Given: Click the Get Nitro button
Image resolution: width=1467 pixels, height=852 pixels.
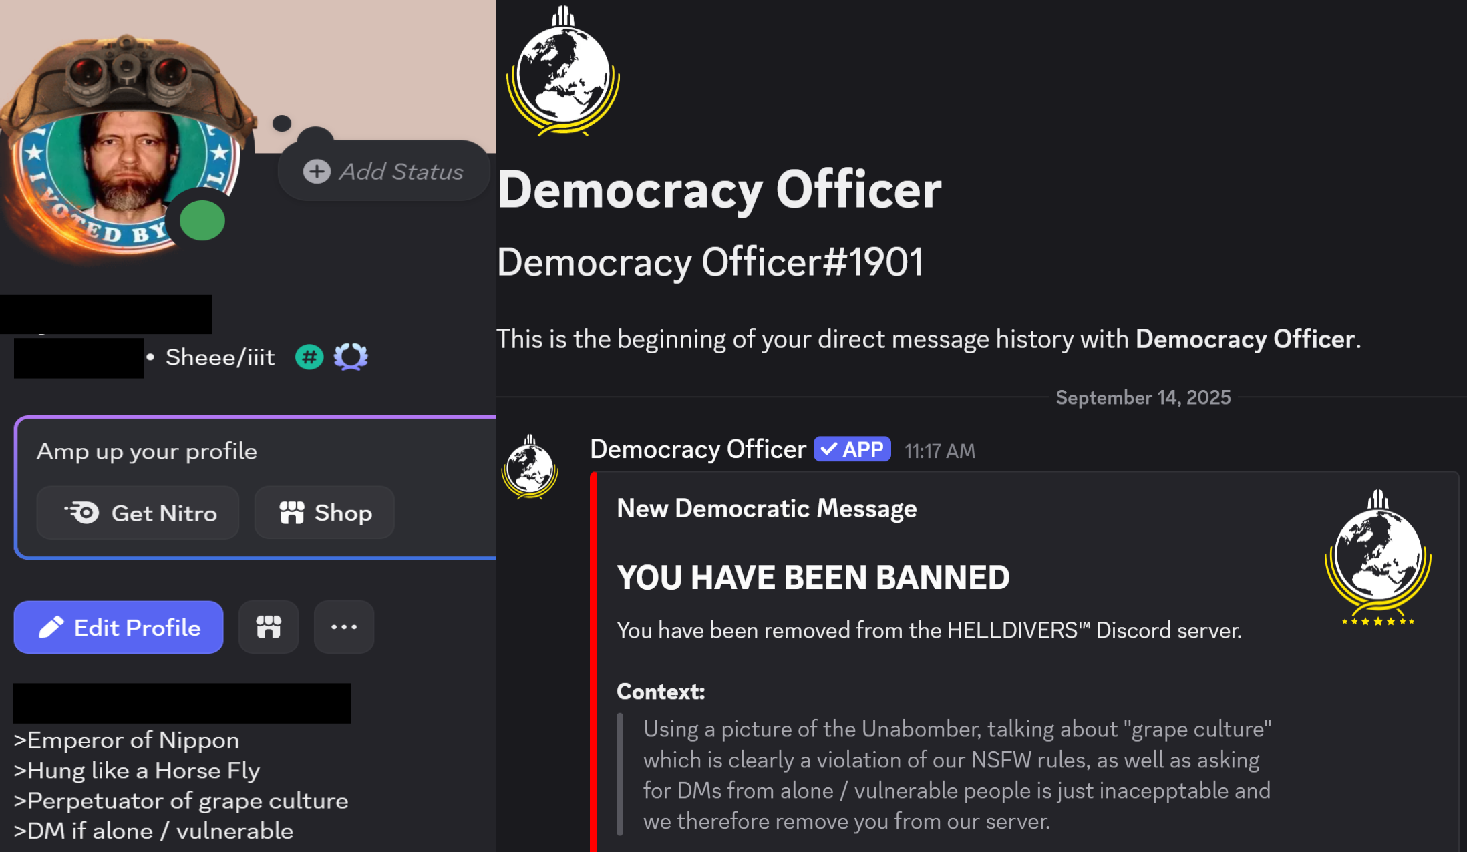Looking at the screenshot, I should point(138,513).
